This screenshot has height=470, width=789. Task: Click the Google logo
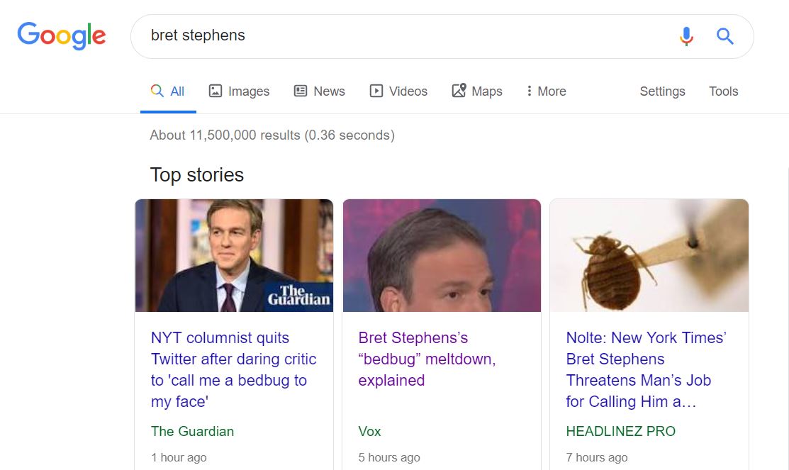tap(62, 35)
